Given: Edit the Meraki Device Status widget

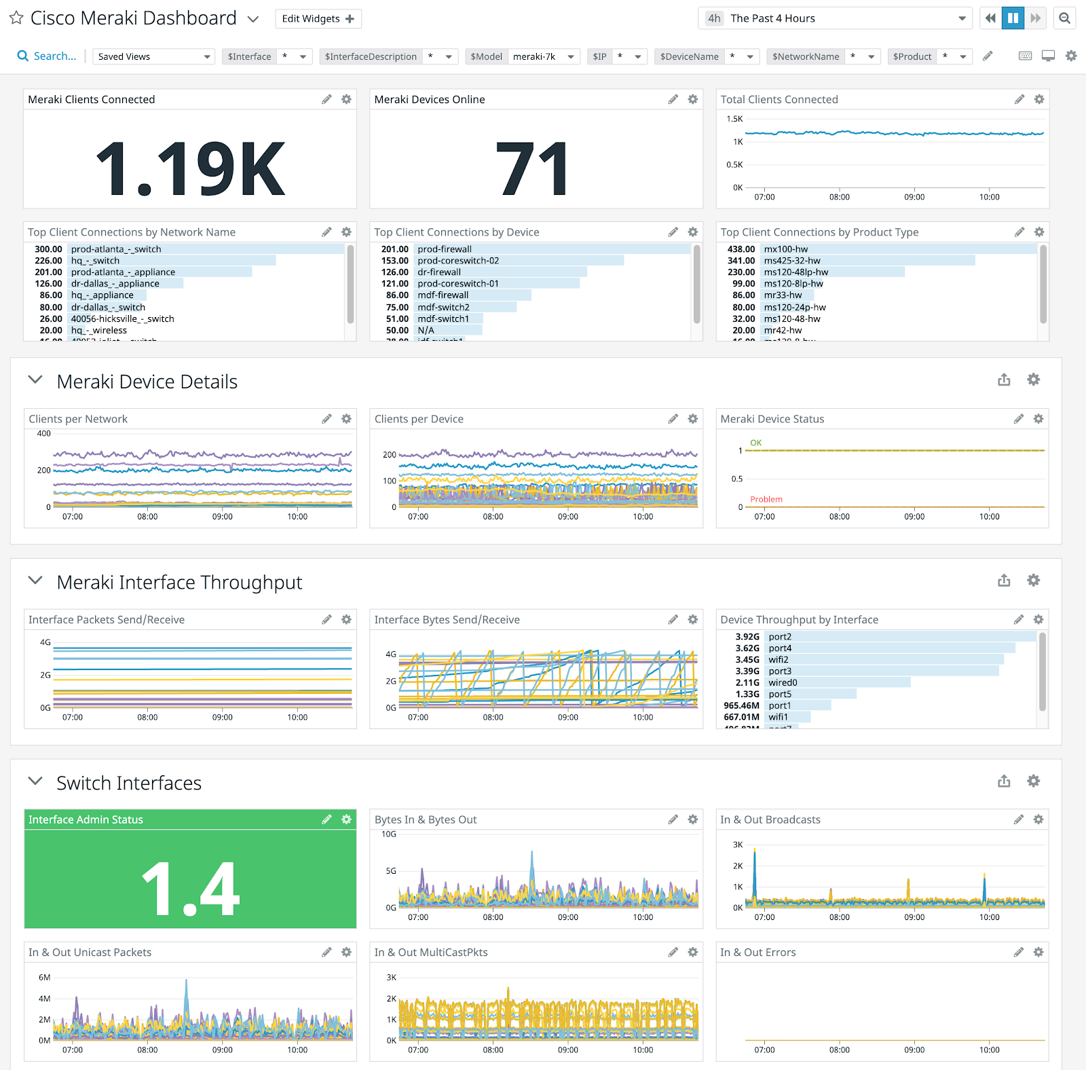Looking at the screenshot, I should (1018, 419).
